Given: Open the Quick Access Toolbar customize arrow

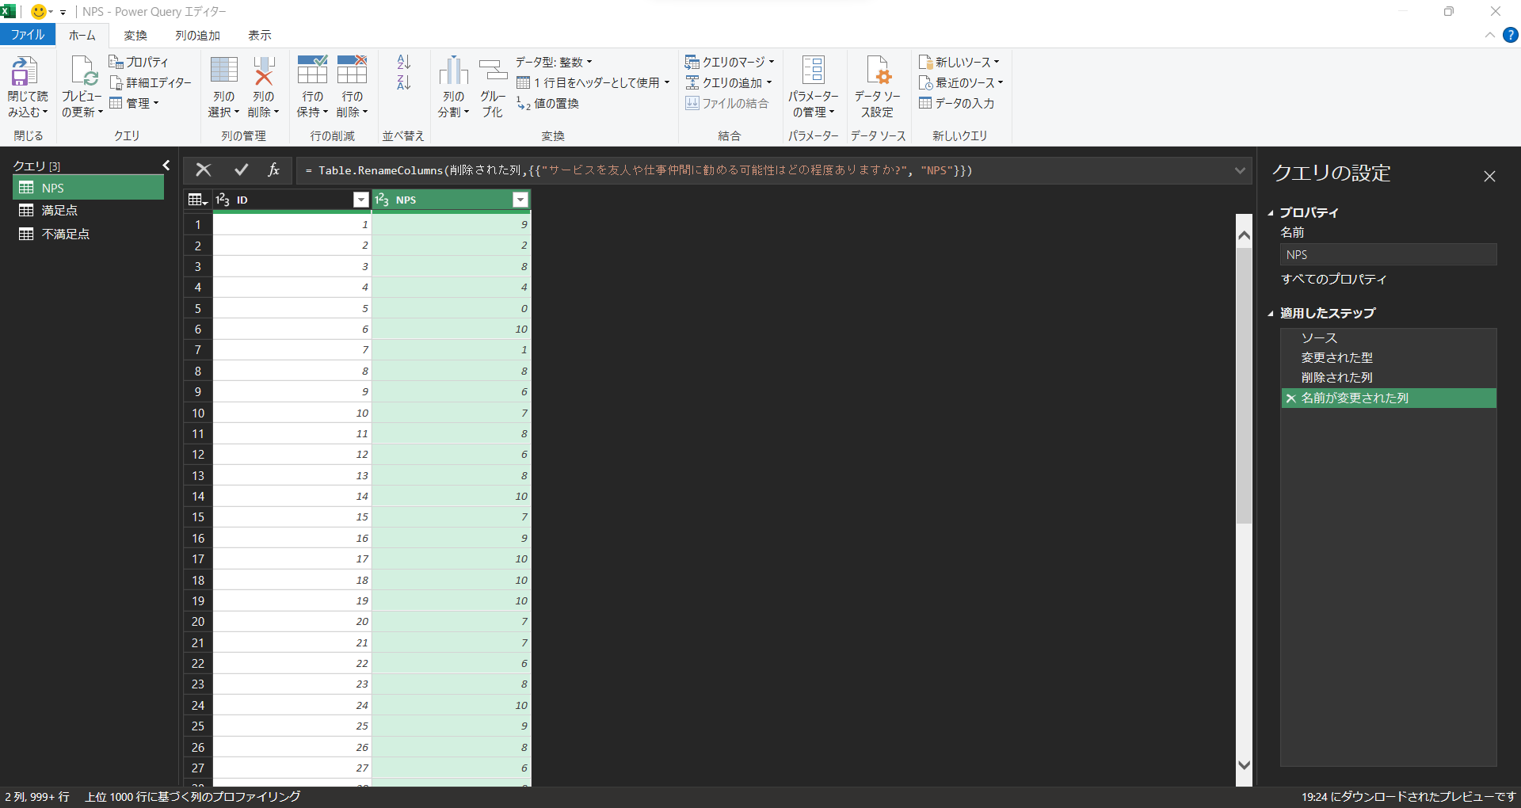Looking at the screenshot, I should point(63,13).
